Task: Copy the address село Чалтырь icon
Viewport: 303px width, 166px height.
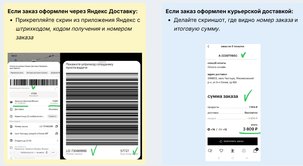Action: tap(56, 134)
